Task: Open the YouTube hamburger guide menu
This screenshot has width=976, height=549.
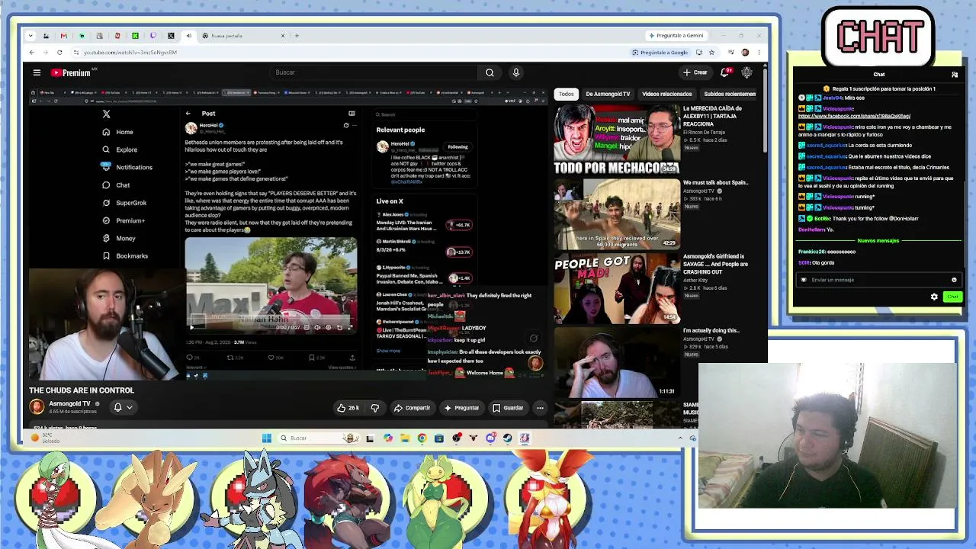Action: coord(37,72)
